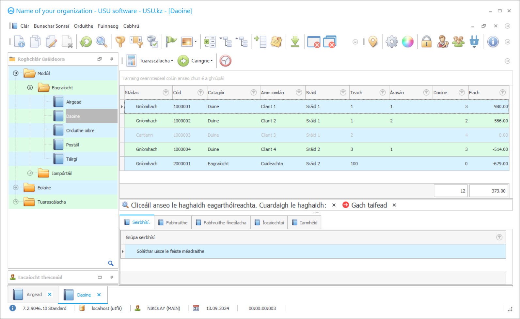520x319 pixels.
Task: Click the funnel with checkmark icon
Action: coord(152,42)
